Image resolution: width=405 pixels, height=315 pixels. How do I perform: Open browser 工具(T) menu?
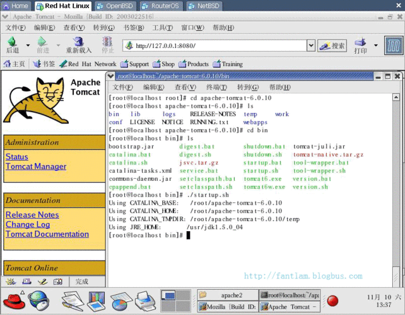(163, 28)
